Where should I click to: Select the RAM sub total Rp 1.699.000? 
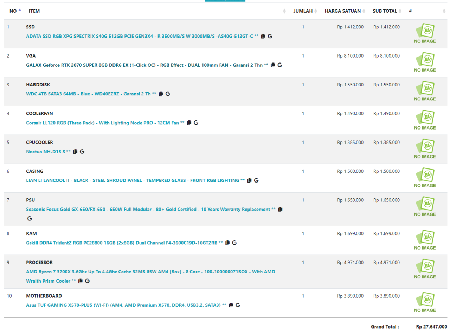(386, 233)
